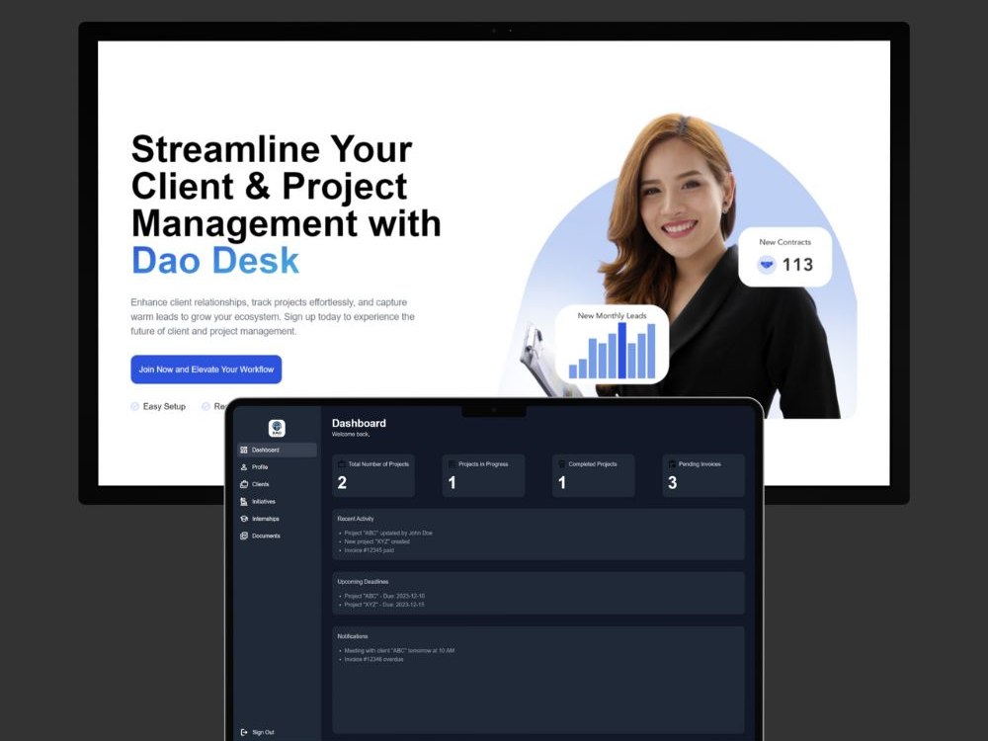The image size is (988, 741).
Task: Click 'Project "XYZ" - Due: 2023-12-15'
Action: tap(384, 605)
